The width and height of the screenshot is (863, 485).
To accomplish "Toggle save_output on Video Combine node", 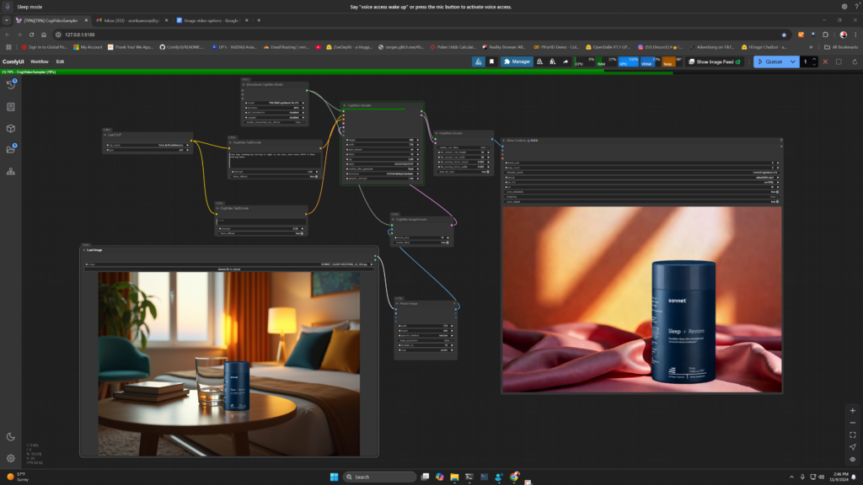I will click(x=641, y=202).
